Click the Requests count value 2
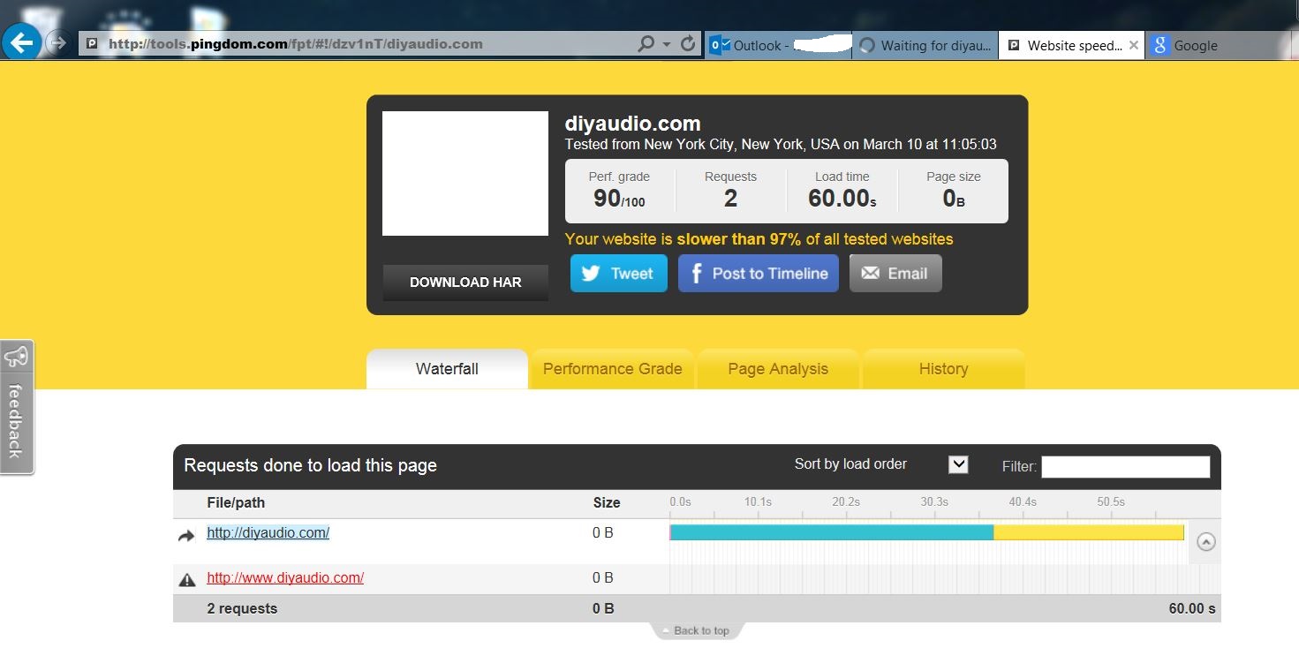 click(x=730, y=199)
